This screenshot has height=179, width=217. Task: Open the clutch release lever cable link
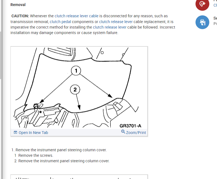(x=77, y=16)
